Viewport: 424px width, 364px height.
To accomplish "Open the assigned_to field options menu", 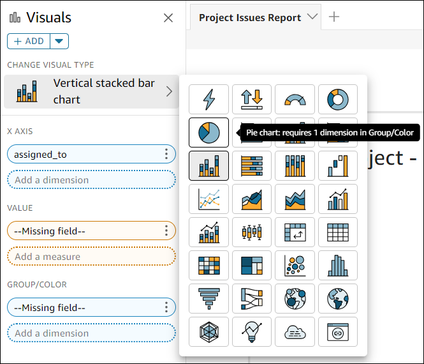I will pos(166,154).
